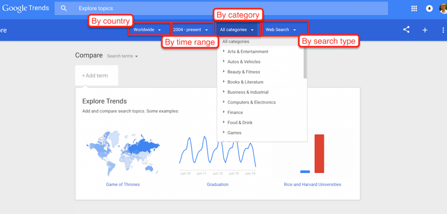Expand the Games arrow
447x214 pixels.
(224, 132)
